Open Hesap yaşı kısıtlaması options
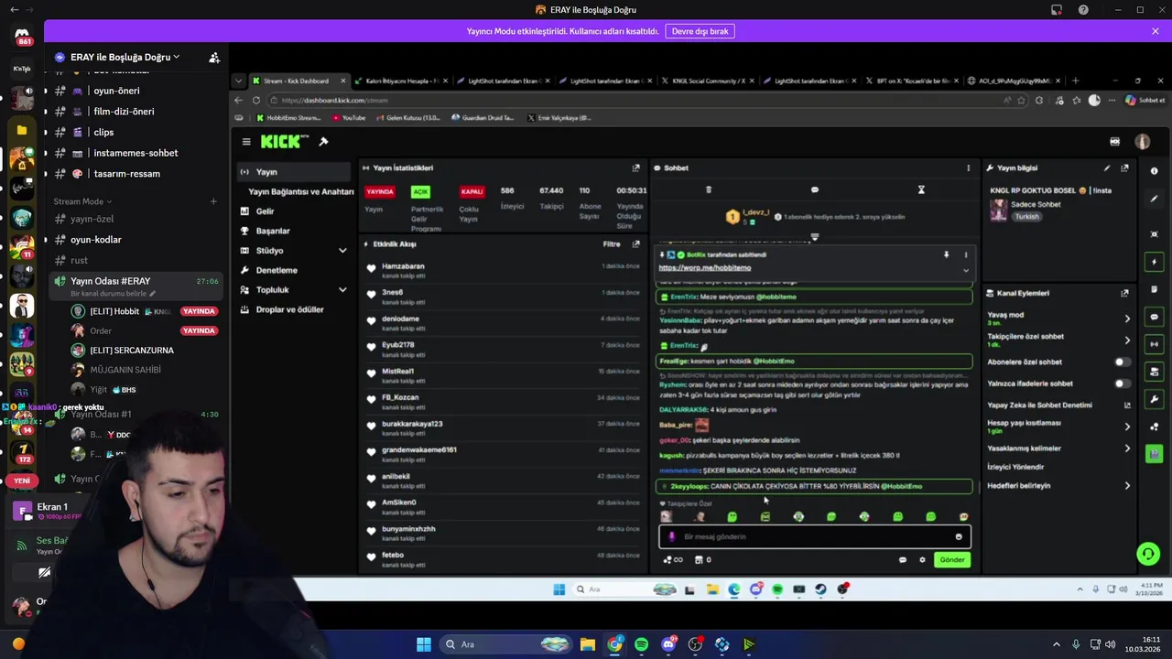1172x659 pixels. point(1127,427)
